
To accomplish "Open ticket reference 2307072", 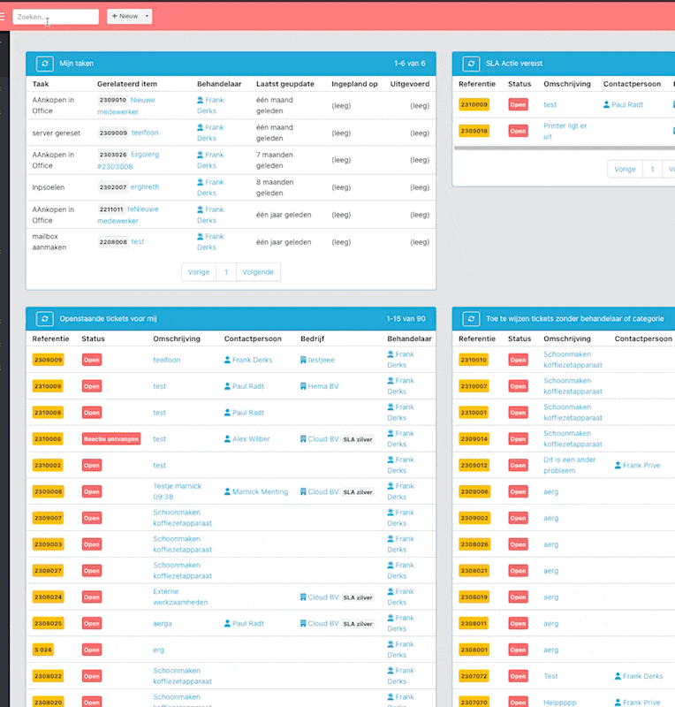I will click(x=474, y=676).
